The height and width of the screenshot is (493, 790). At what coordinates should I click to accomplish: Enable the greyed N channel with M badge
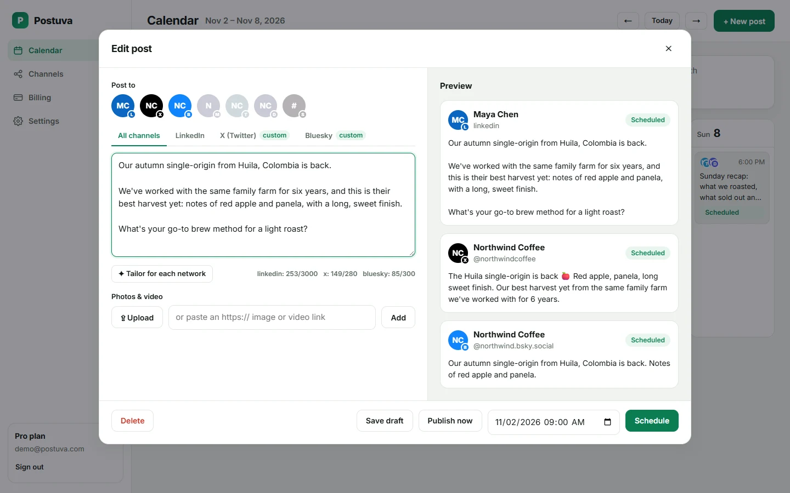pos(208,106)
